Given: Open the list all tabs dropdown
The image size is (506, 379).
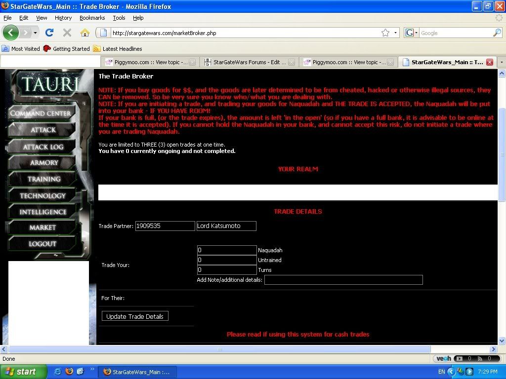Looking at the screenshot, I should tap(502, 62).
